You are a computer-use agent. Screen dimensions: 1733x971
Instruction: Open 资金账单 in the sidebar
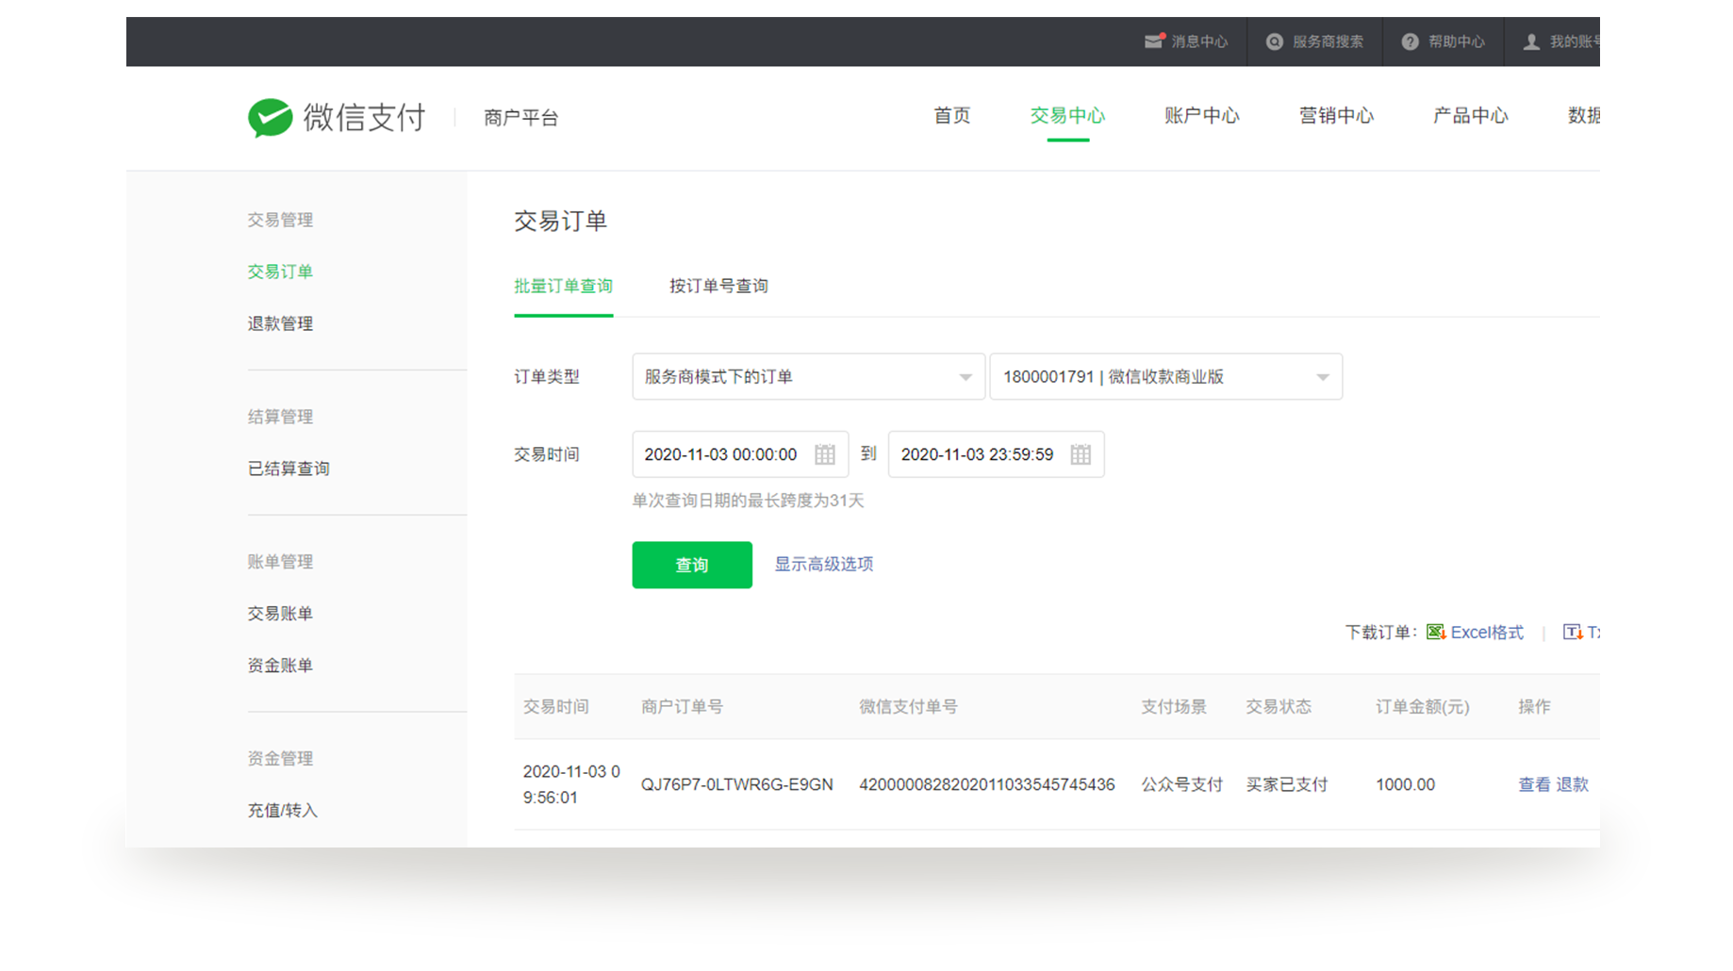(280, 666)
